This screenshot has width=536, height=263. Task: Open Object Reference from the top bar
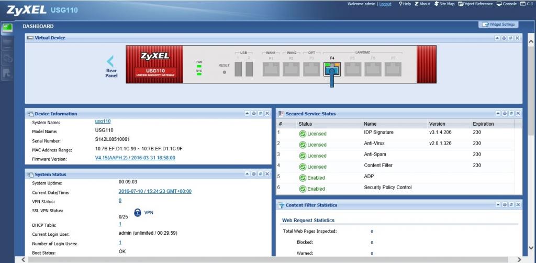pyautogui.click(x=475, y=4)
